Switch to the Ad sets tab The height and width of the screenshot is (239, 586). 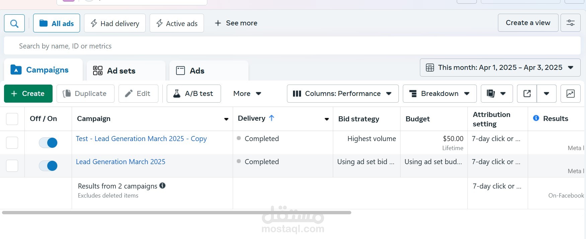[126, 71]
